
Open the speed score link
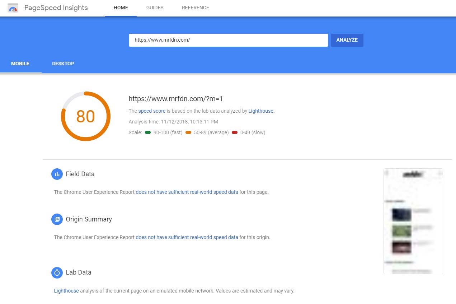tap(152, 111)
